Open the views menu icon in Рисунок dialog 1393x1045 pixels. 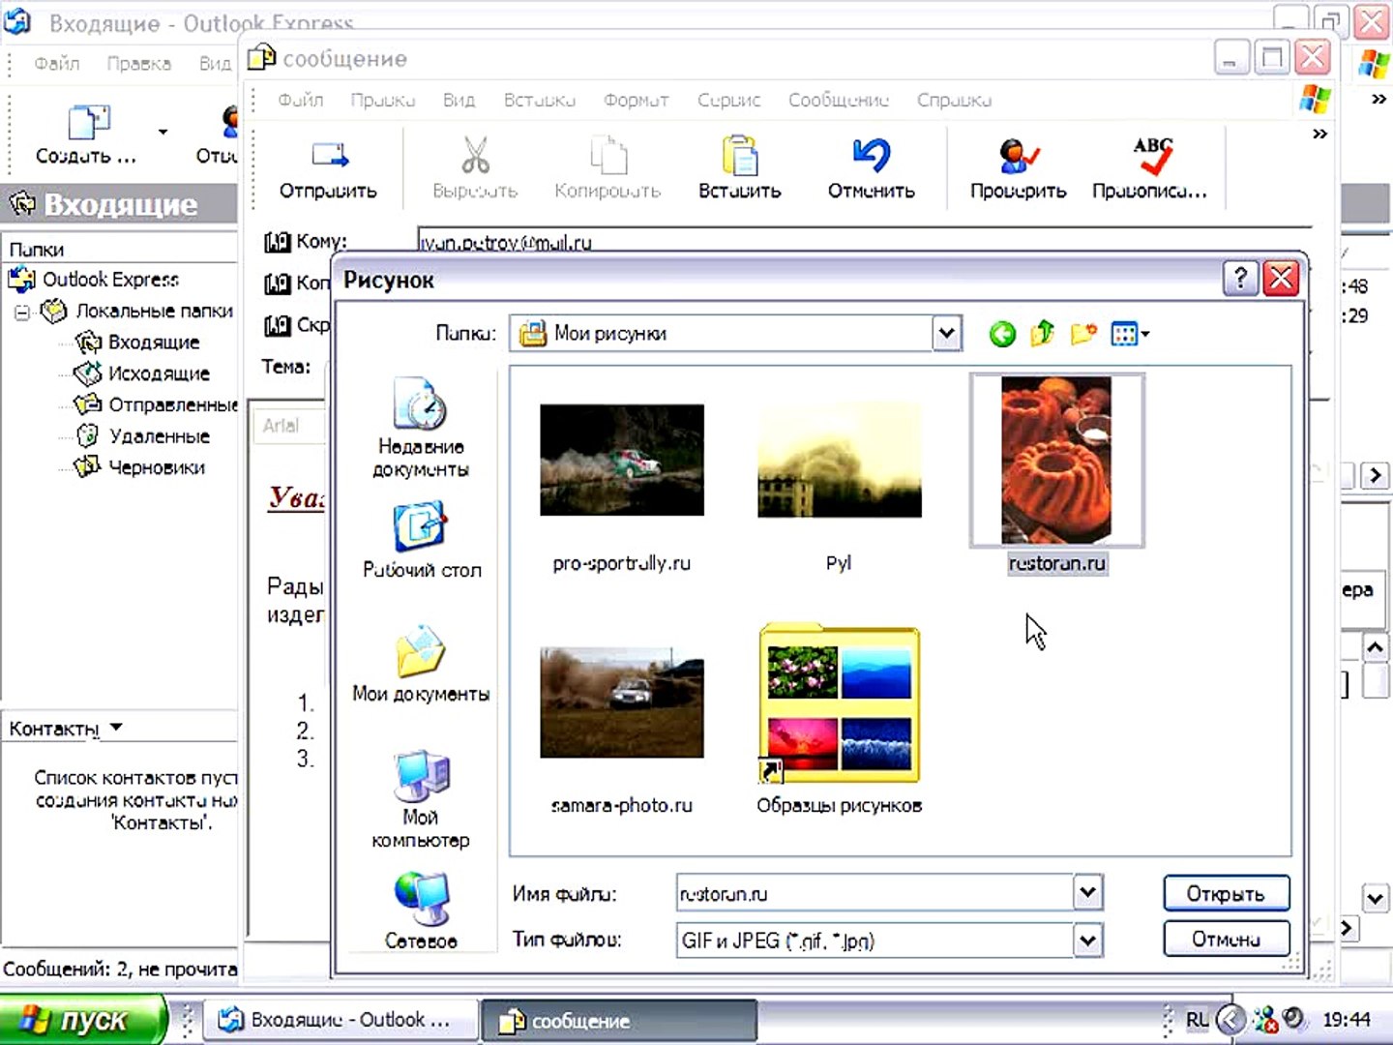(x=1130, y=335)
